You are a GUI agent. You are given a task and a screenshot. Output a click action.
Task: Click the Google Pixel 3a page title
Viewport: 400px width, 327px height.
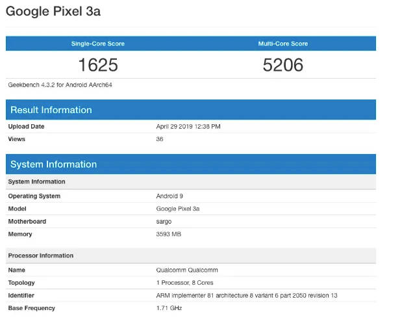53,12
